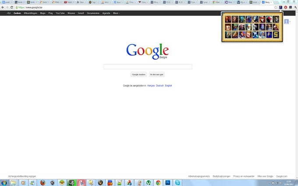Screen dimensions: 298x186
Task: Open Windows Media Player in taskbar
Action: [x=23, y=183]
